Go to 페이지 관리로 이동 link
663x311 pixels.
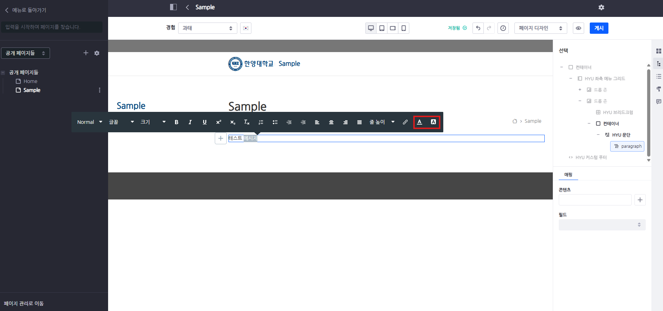(x=24, y=303)
